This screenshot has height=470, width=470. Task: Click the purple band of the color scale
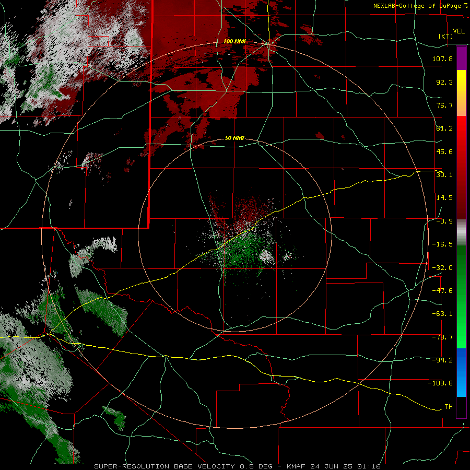pyautogui.click(x=461, y=58)
